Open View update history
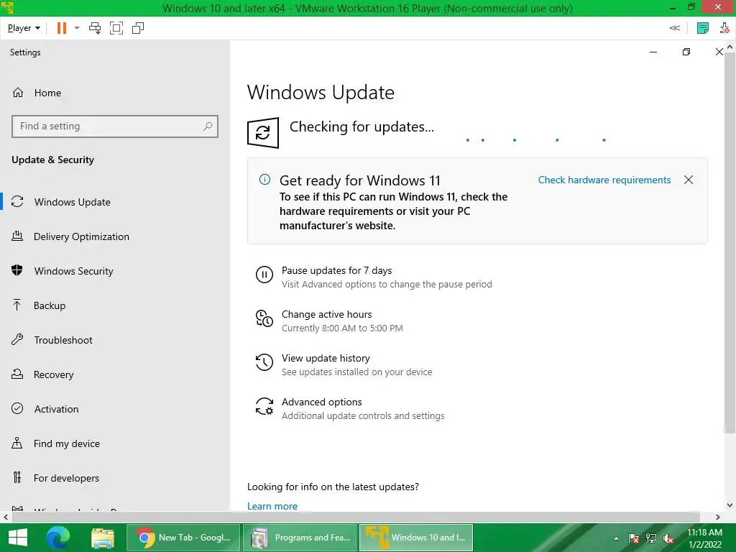 (326, 358)
